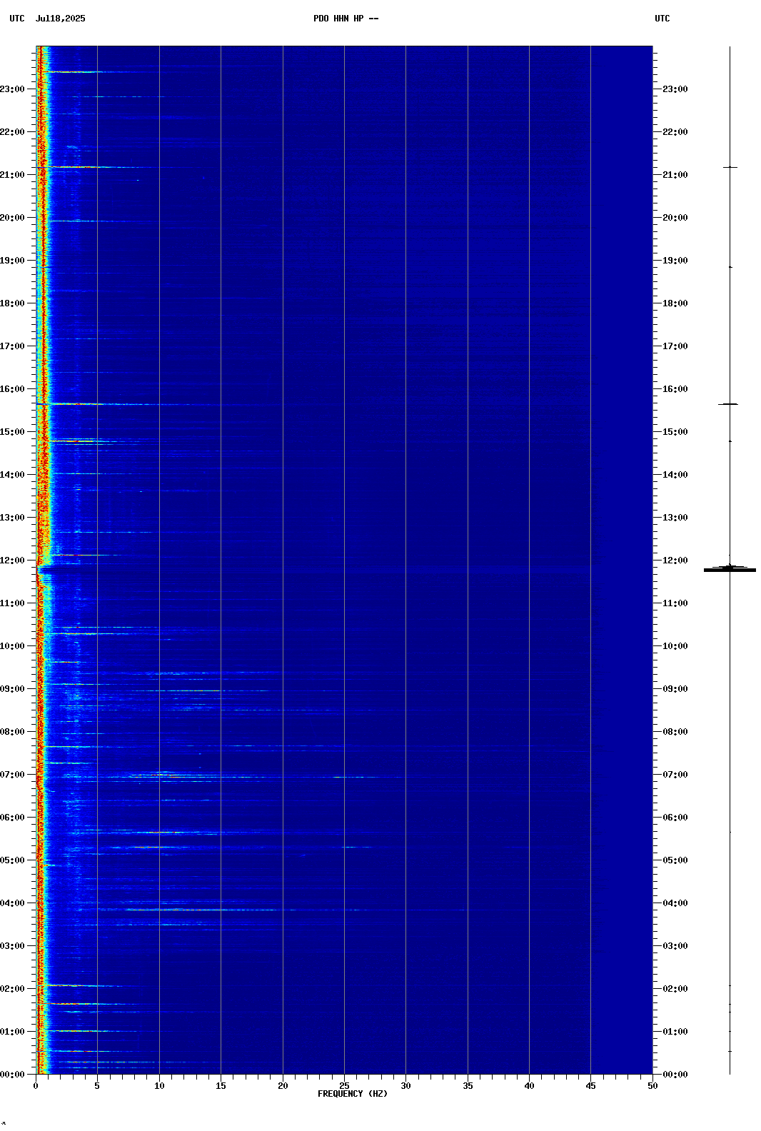Click the 15:00 label on right time axis
The image size is (761, 1131).
pyautogui.click(x=675, y=432)
